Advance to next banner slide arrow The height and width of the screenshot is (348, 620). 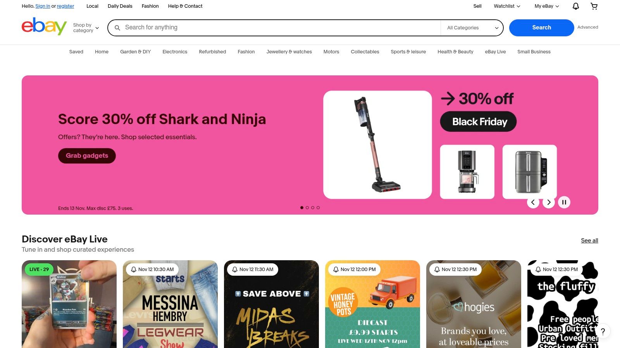tap(549, 202)
